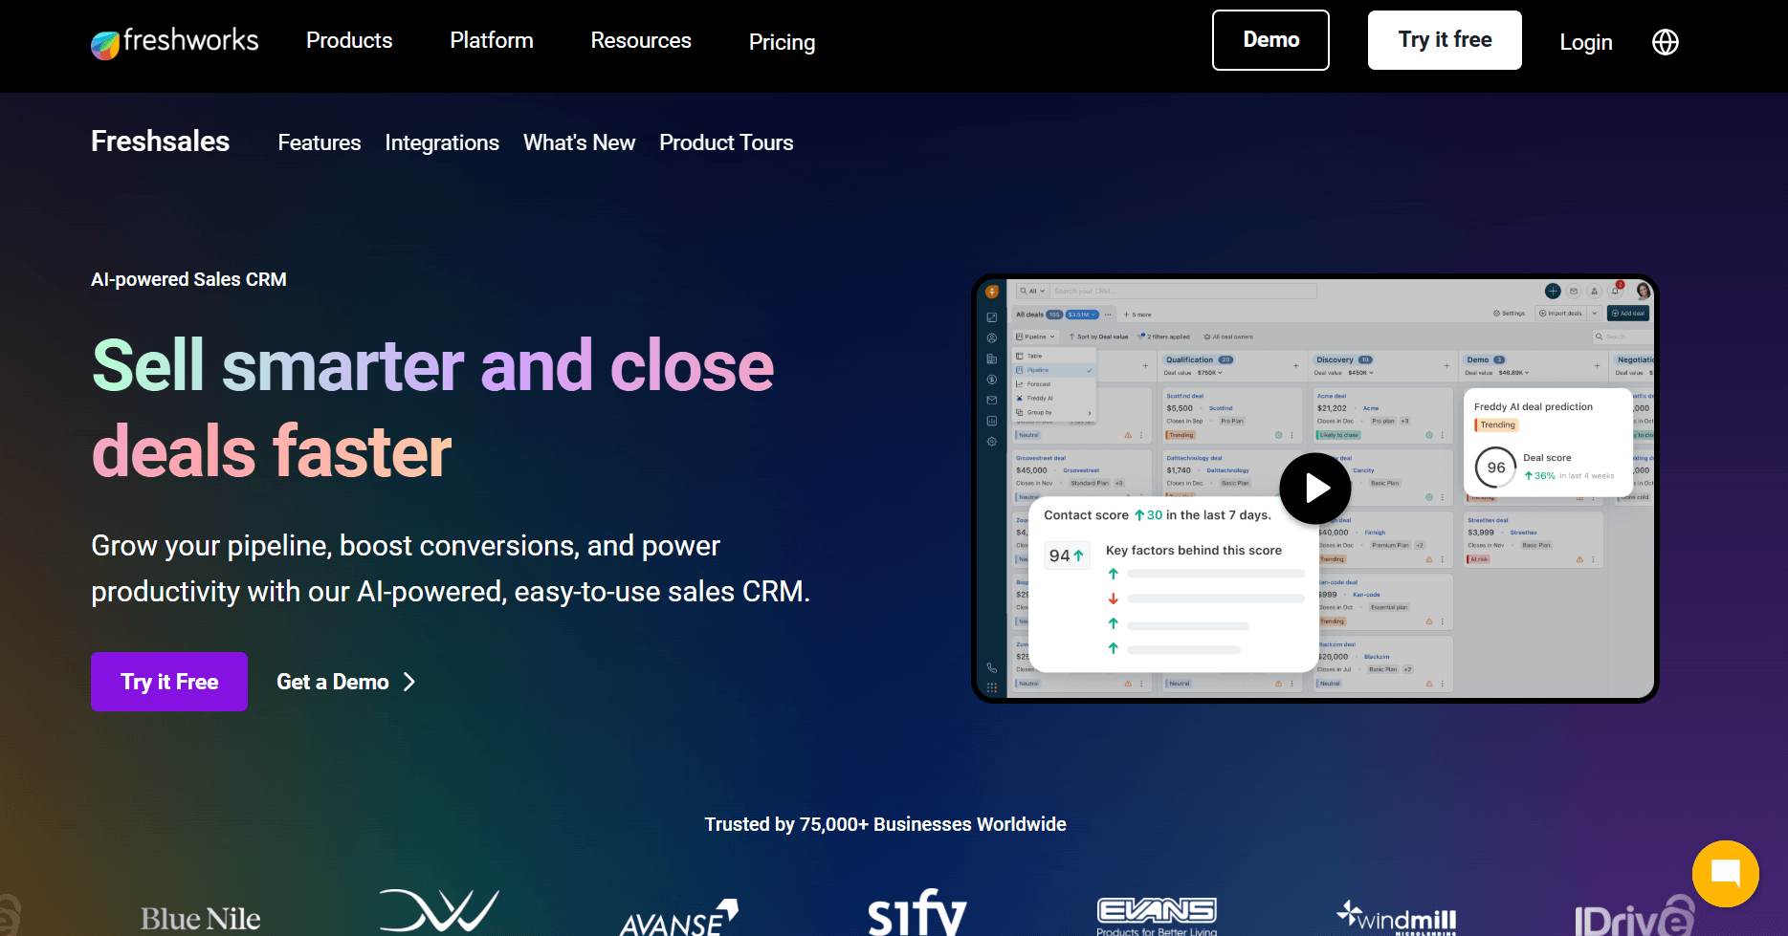Image resolution: width=1788 pixels, height=936 pixels.
Task: Open the Platform menu
Action: [x=492, y=40]
